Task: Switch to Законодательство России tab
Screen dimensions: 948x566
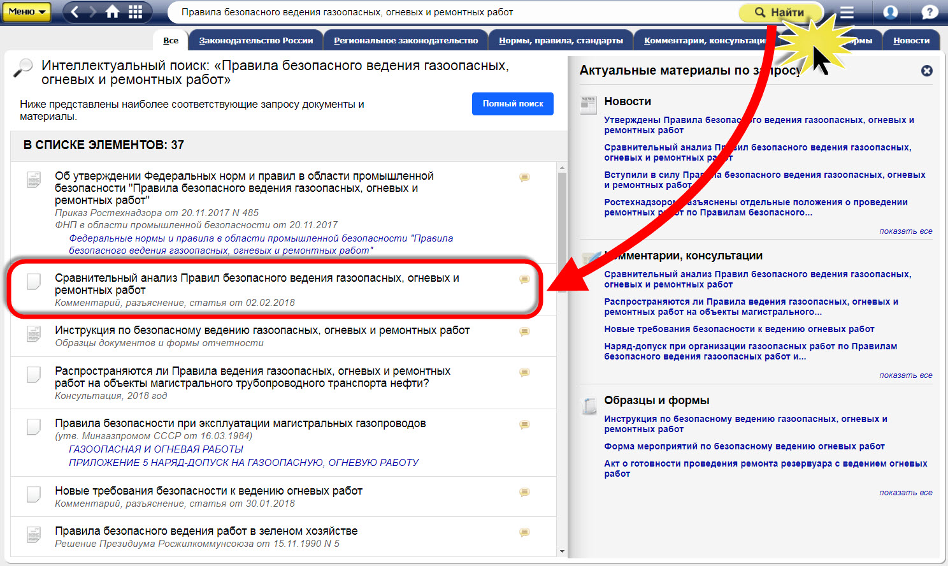Action: (x=255, y=41)
